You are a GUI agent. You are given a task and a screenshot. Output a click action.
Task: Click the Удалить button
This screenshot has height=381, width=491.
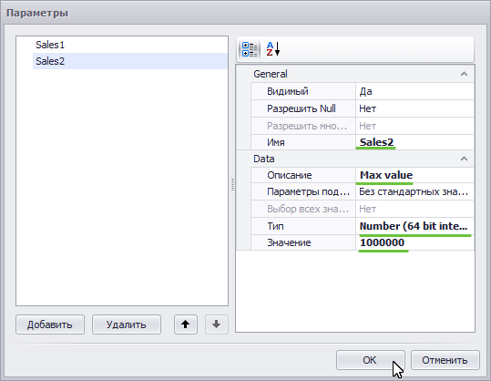pos(127,324)
